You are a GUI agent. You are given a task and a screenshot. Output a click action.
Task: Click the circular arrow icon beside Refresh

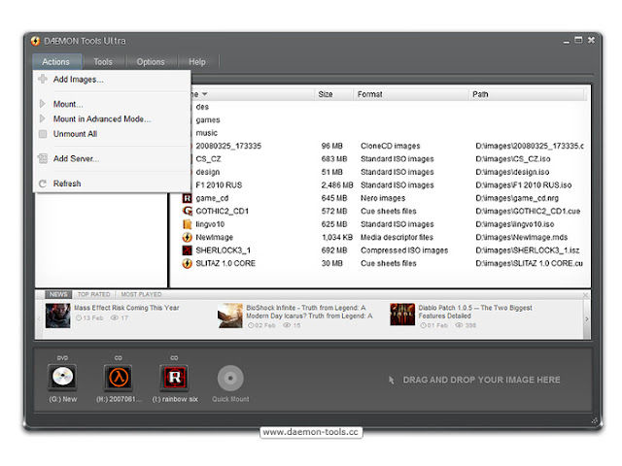click(43, 183)
